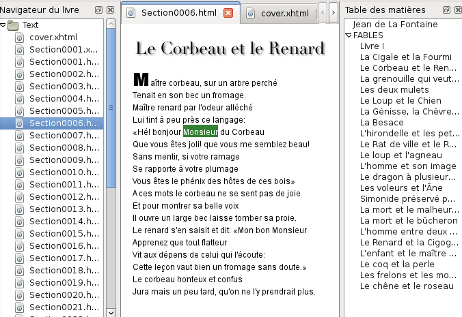Open Le Loup et le Chien entry
This screenshot has width=462, height=317.
pyautogui.click(x=400, y=100)
